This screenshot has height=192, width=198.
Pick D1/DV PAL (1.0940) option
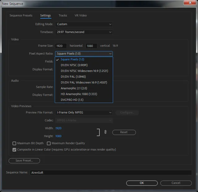[84, 77]
